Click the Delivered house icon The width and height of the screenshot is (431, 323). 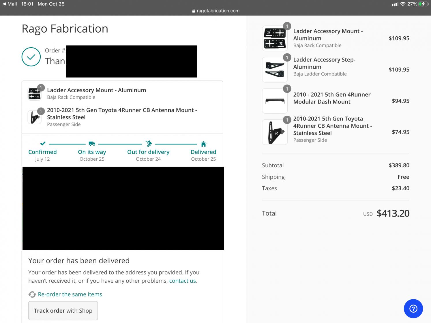coord(203,144)
